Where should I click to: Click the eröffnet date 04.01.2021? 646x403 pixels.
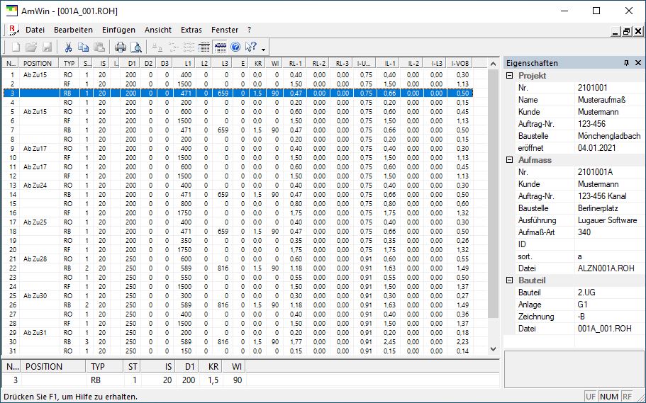coord(596,148)
